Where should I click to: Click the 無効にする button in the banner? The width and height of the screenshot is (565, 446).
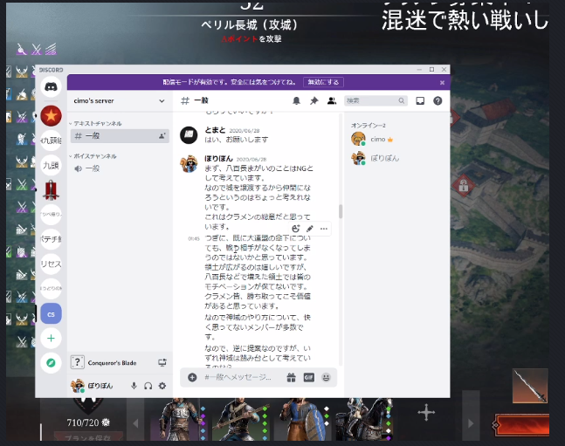[x=323, y=82]
